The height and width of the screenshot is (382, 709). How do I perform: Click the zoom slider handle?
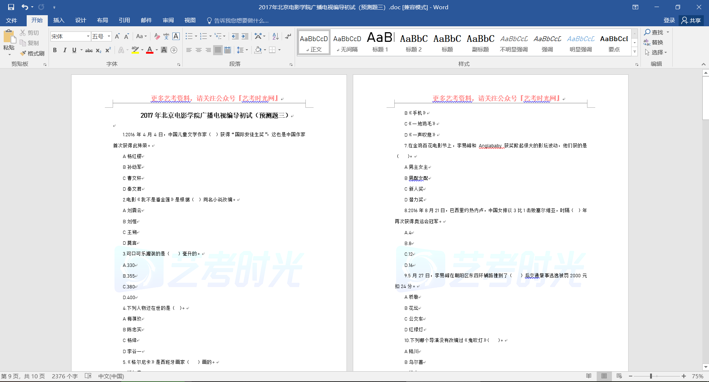tap(651, 376)
